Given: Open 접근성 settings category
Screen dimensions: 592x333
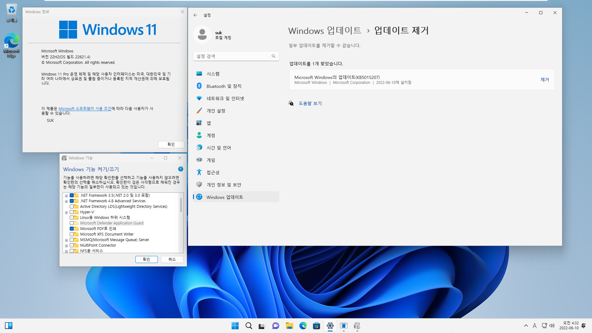Looking at the screenshot, I should pyautogui.click(x=236, y=172).
